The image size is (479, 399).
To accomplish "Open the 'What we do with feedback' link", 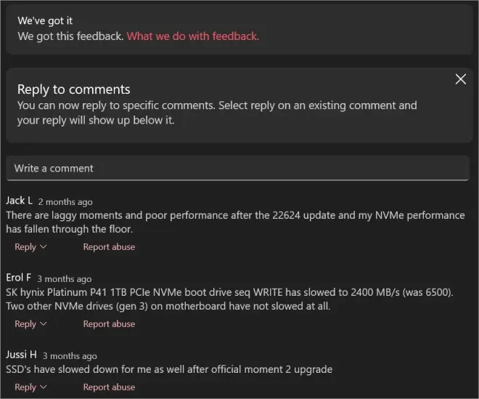I will [192, 36].
